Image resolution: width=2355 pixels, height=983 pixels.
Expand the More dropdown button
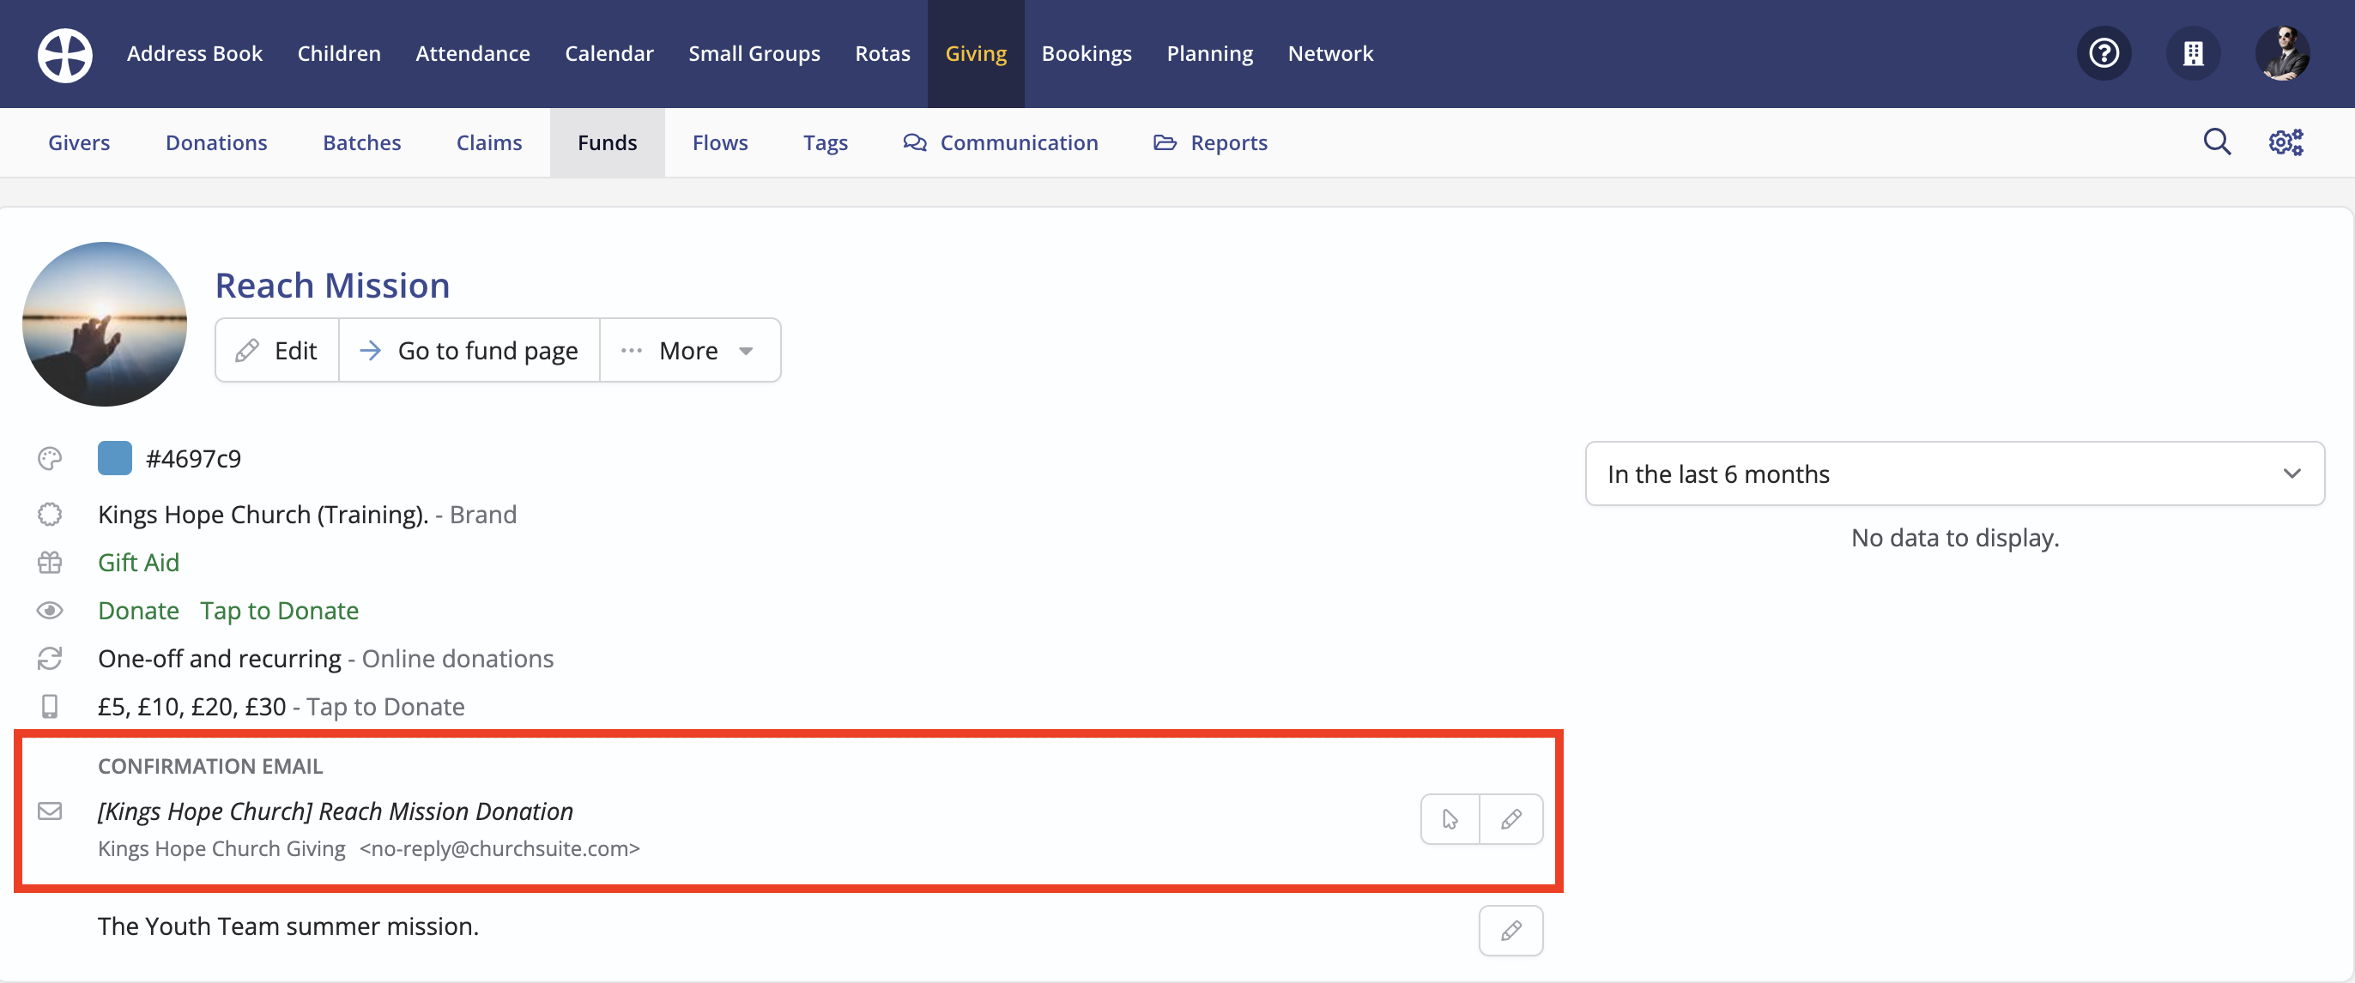pyautogui.click(x=690, y=351)
